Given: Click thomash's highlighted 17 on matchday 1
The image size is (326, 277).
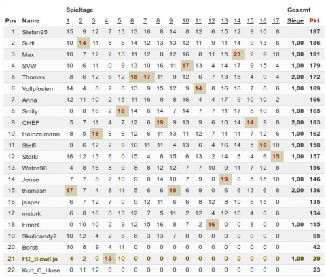Looking at the screenshot, I should pyautogui.click(x=69, y=191).
